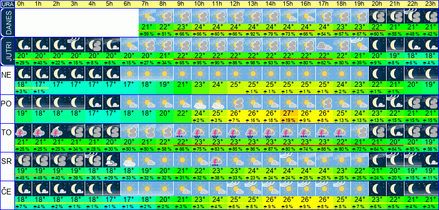Click the thunderstorm icon in SR row at 11h

[217, 159]
